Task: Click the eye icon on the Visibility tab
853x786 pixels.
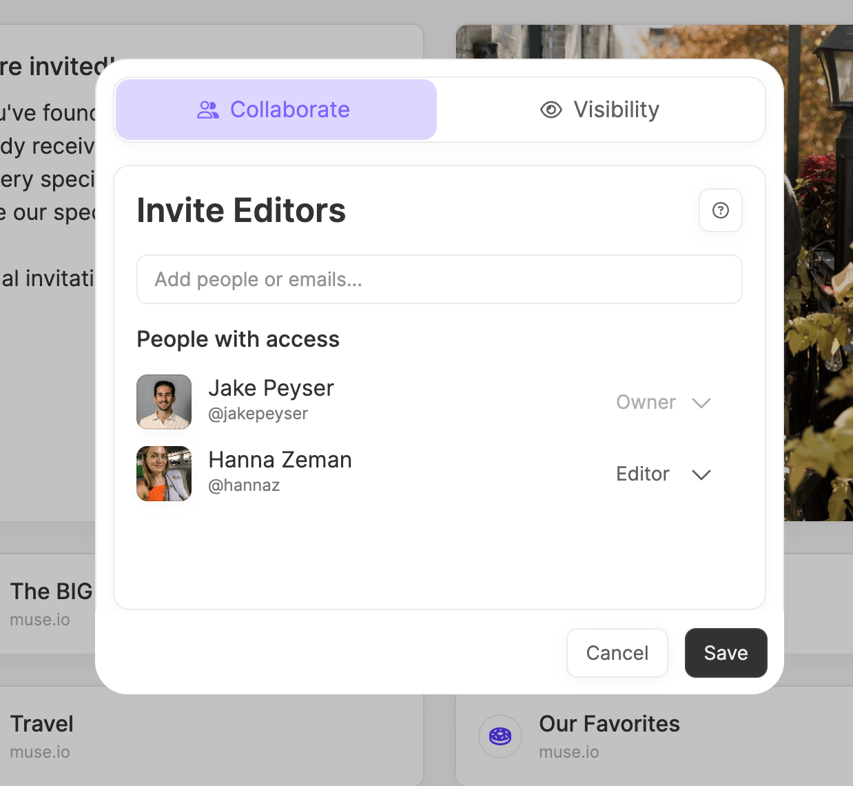Action: pos(551,110)
